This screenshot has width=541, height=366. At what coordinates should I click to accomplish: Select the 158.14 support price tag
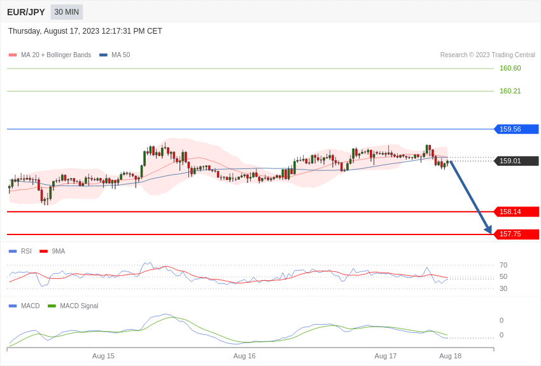(517, 212)
